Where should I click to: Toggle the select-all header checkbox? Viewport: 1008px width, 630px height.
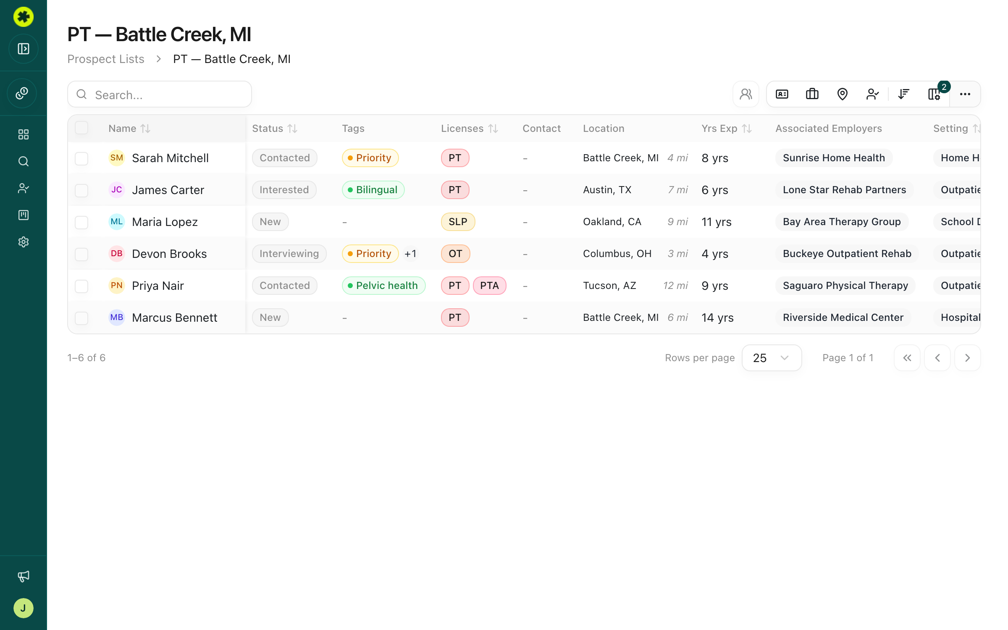pyautogui.click(x=81, y=128)
